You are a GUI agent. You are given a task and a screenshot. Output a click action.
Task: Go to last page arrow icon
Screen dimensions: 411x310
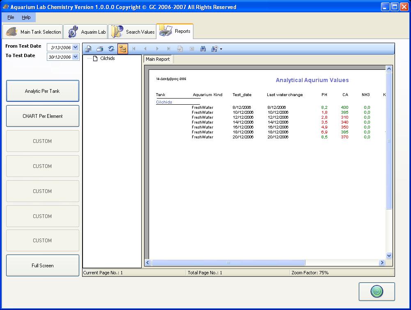tap(168, 49)
